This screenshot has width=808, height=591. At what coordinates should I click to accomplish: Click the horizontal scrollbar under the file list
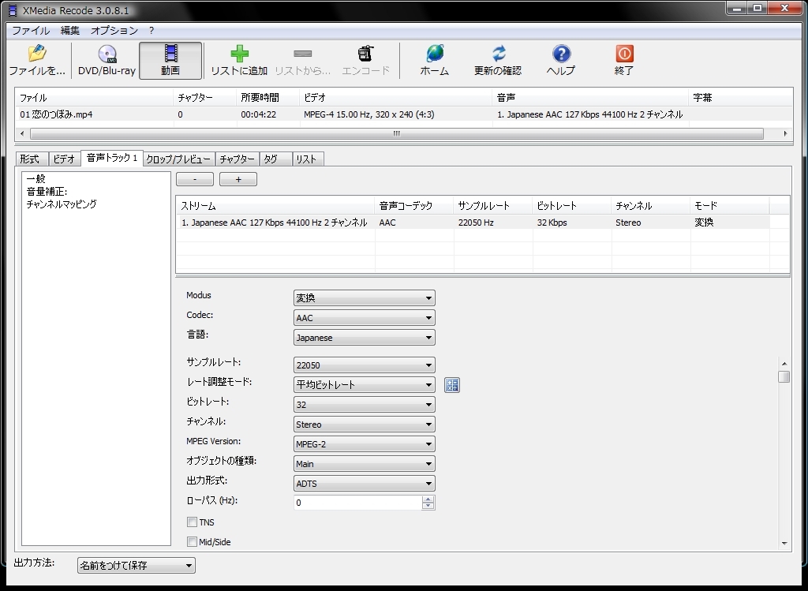point(396,134)
